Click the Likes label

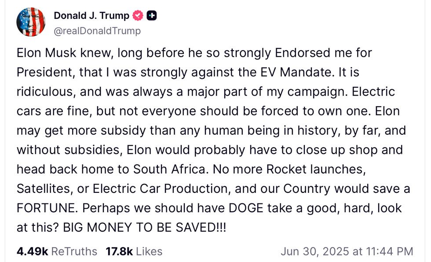149,251
